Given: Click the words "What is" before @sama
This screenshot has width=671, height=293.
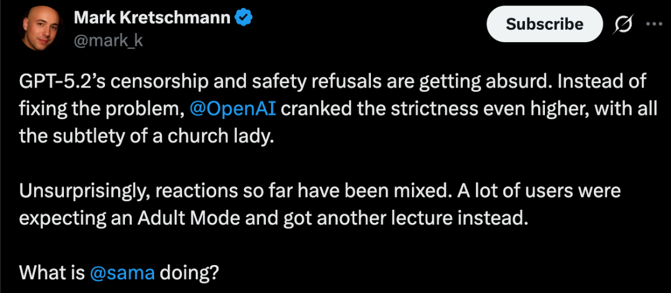Looking at the screenshot, I should [52, 272].
